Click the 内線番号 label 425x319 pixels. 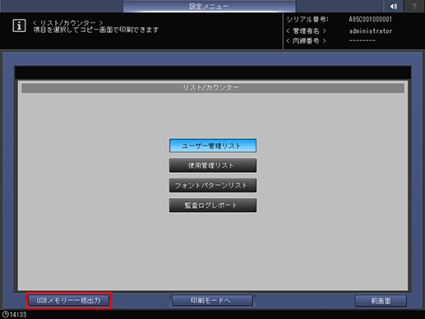(x=306, y=41)
